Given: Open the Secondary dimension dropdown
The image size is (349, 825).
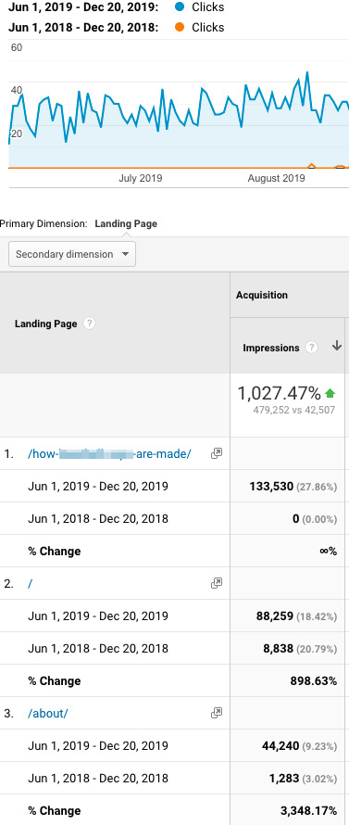Looking at the screenshot, I should pyautogui.click(x=72, y=254).
